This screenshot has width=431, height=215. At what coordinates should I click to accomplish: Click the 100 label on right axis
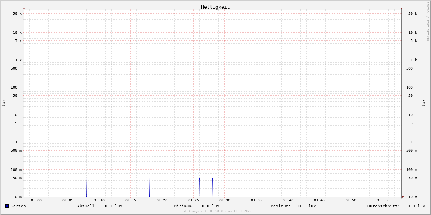(409, 87)
